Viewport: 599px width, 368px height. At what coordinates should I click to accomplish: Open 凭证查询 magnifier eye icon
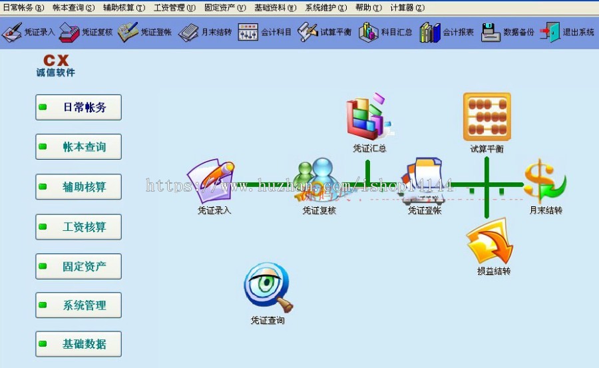coord(268,287)
